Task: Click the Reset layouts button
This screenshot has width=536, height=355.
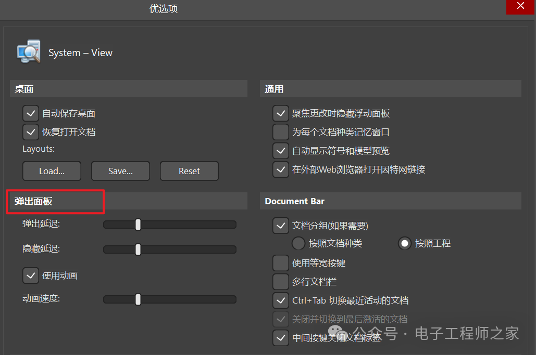Action: [190, 171]
